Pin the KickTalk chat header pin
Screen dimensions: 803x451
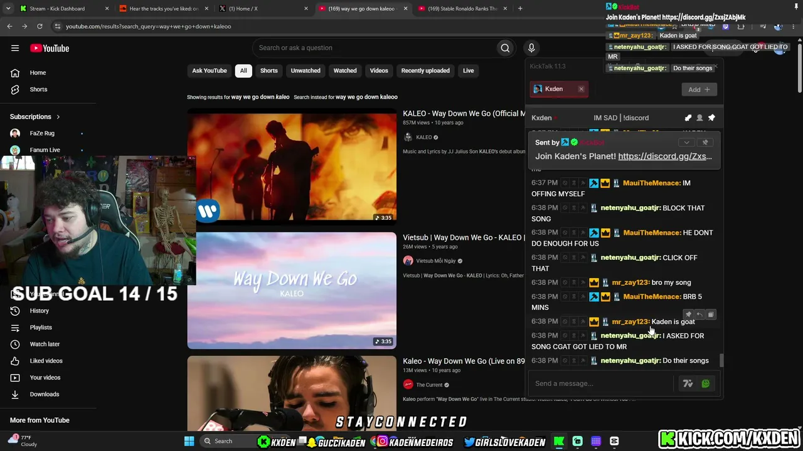click(711, 118)
